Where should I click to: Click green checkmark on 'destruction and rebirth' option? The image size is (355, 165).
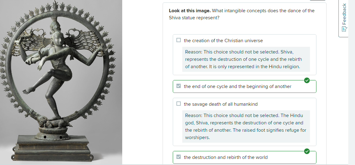click(x=307, y=151)
